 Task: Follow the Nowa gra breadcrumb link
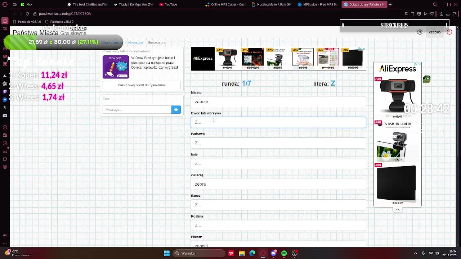(135, 42)
